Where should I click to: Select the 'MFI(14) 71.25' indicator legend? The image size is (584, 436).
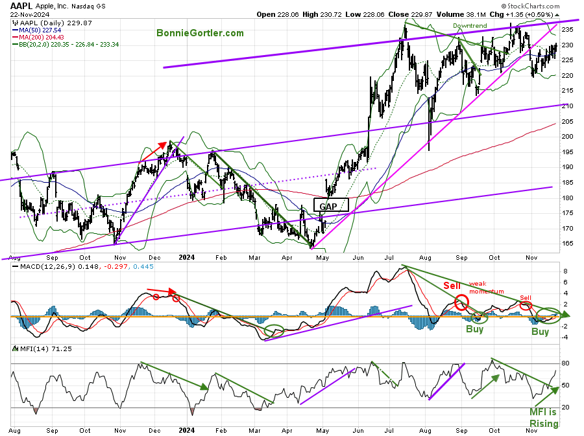[x=45, y=349]
